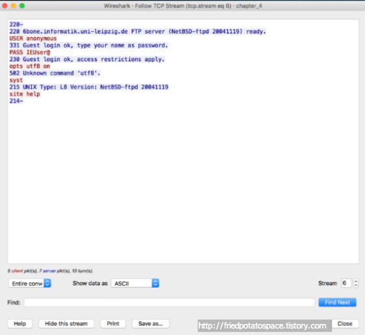Click the Stream number stepper arrows
Viewport: 365px width, 335px height.
coord(355,283)
